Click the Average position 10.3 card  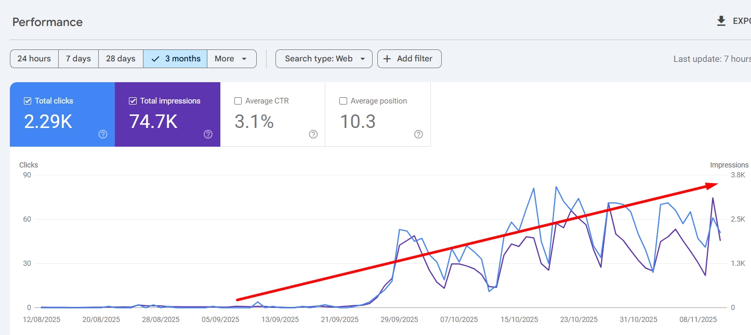click(378, 114)
